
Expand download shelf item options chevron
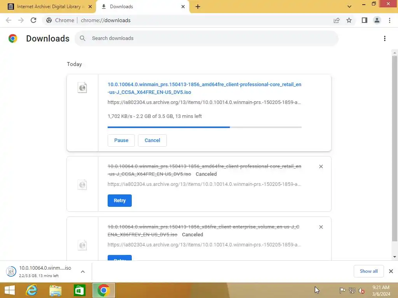pos(83,272)
